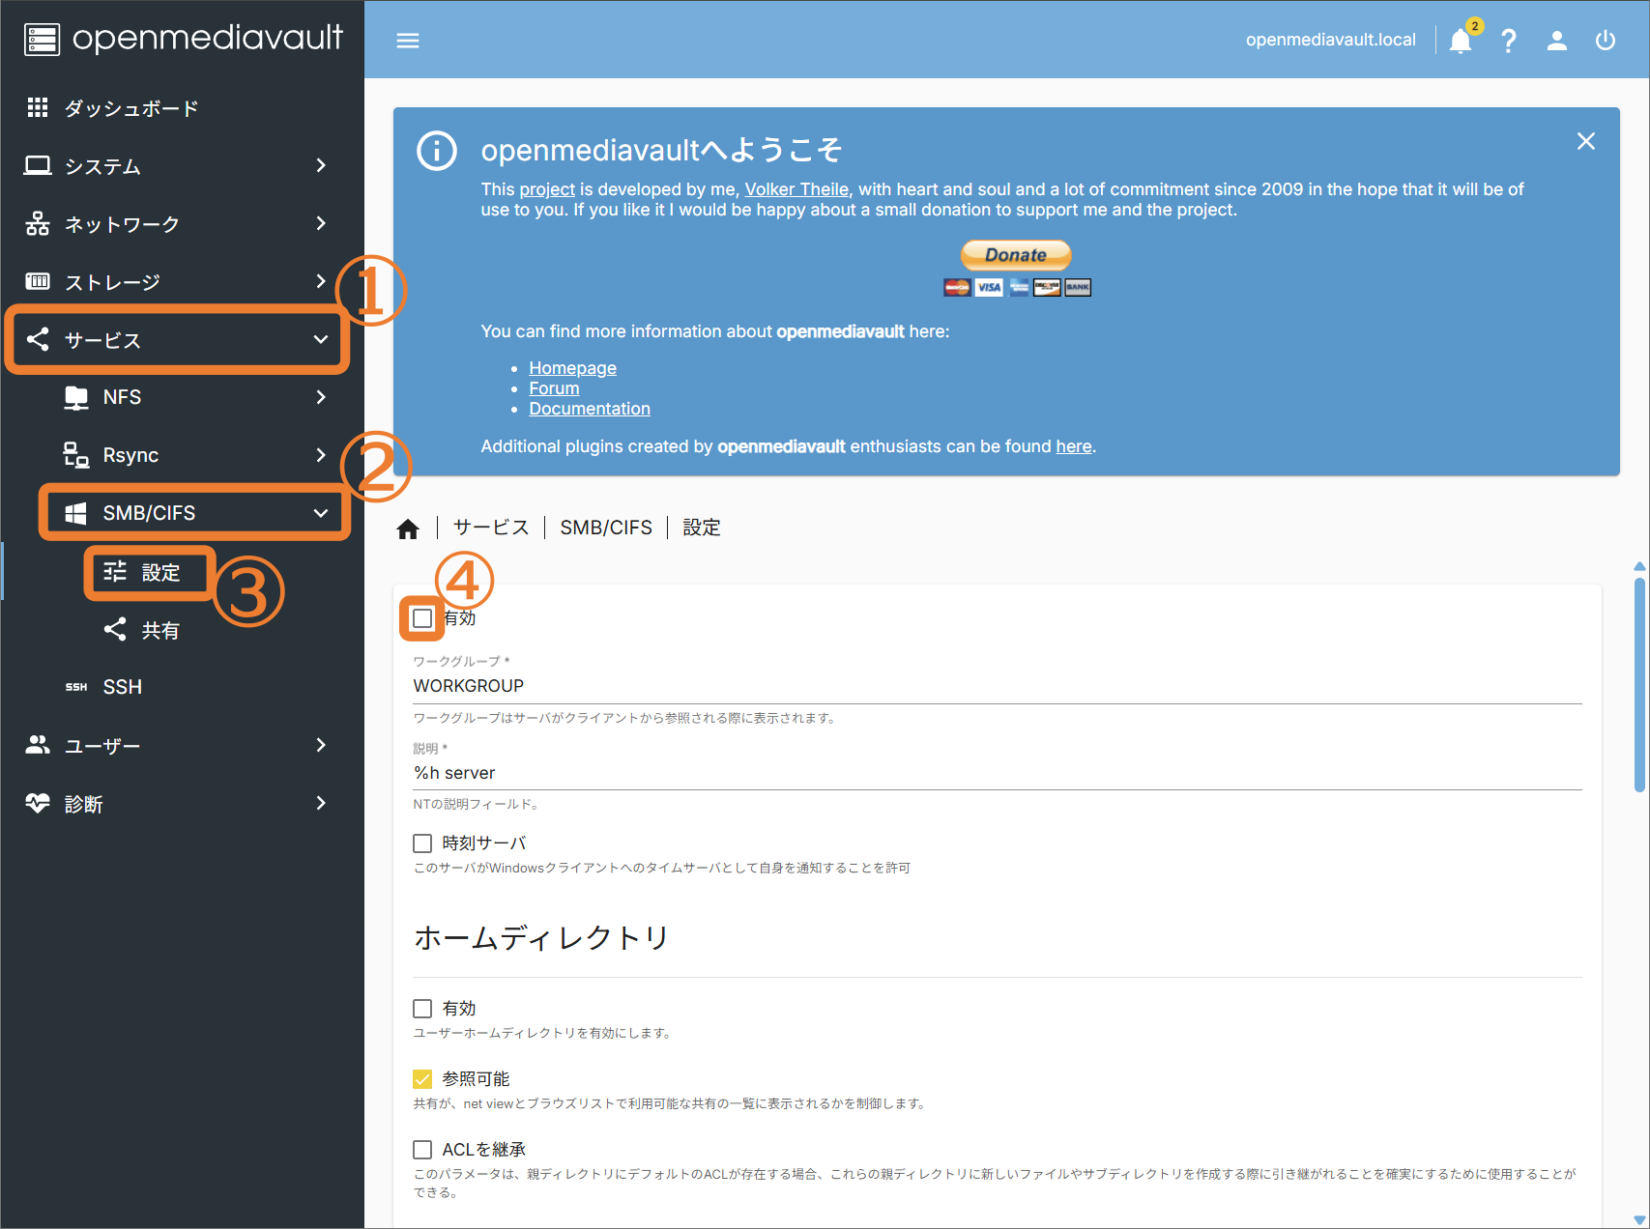Close the welcome banner
Screen dimensions: 1650x1229
pos(1586,141)
